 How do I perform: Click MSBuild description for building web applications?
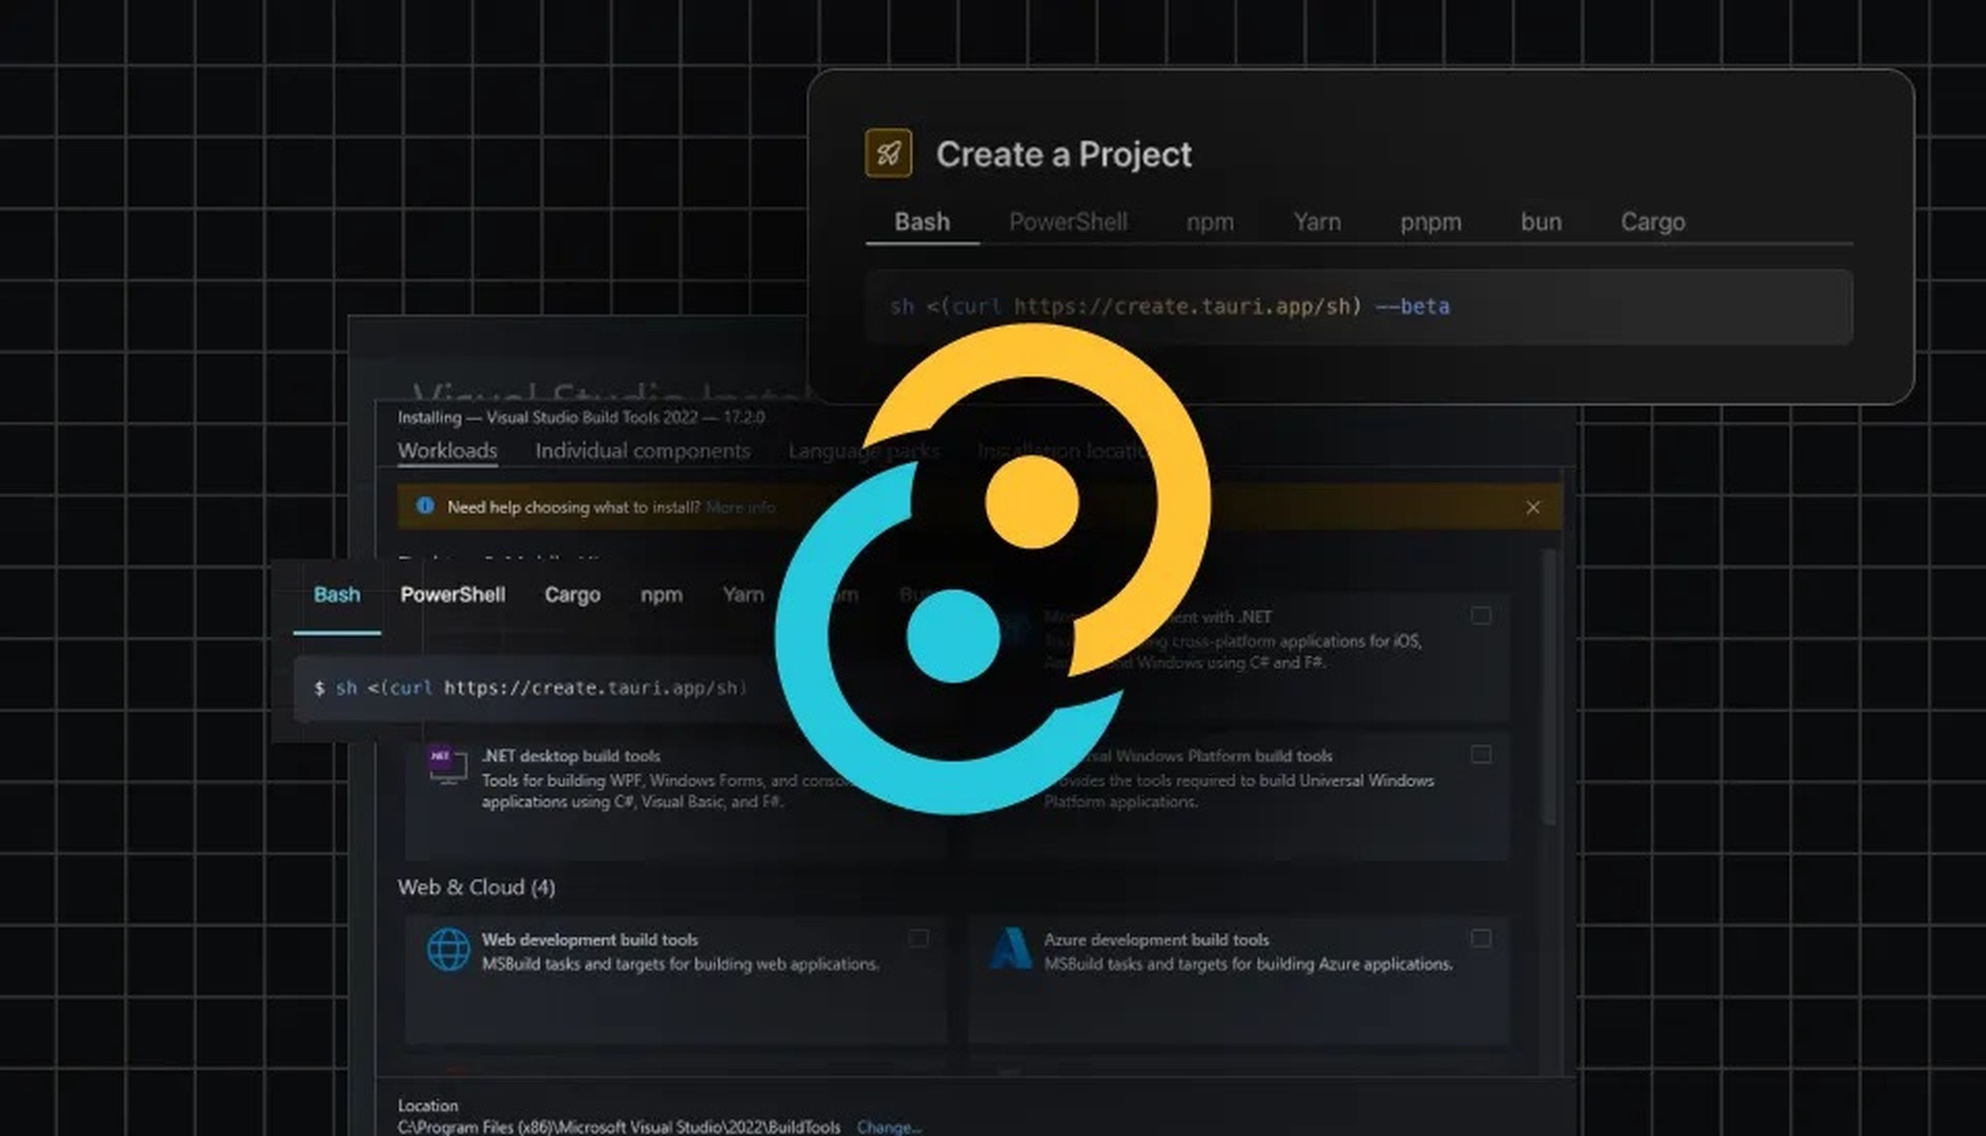point(680,964)
